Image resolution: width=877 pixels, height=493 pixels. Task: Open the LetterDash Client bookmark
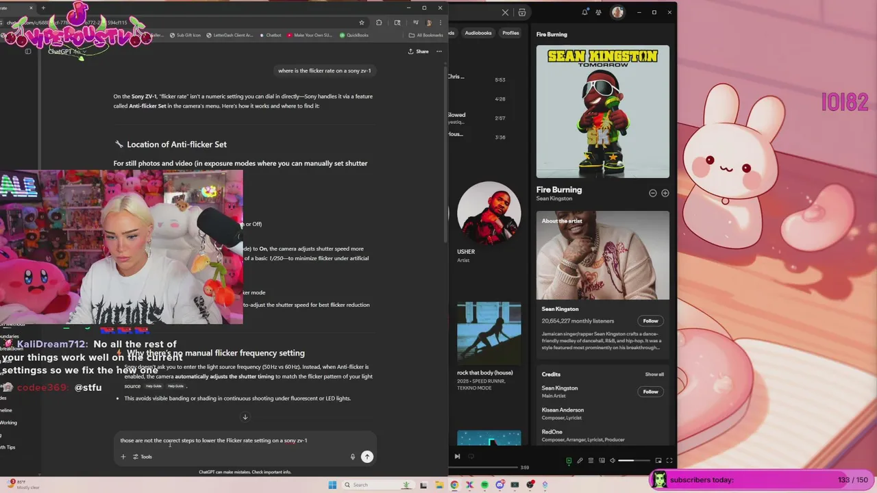coord(230,35)
